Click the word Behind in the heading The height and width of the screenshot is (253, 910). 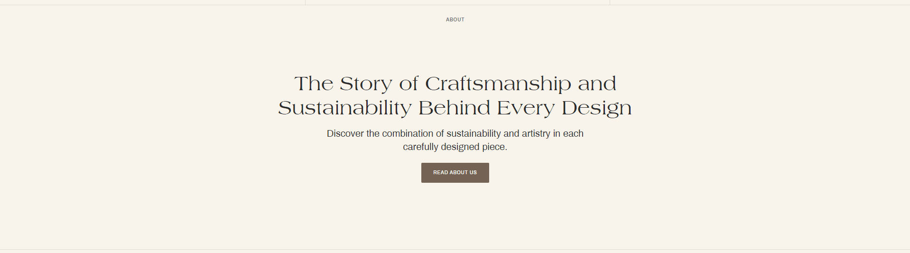click(454, 108)
